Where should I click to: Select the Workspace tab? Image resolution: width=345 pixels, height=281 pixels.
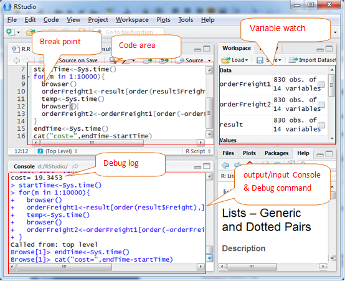click(237, 48)
